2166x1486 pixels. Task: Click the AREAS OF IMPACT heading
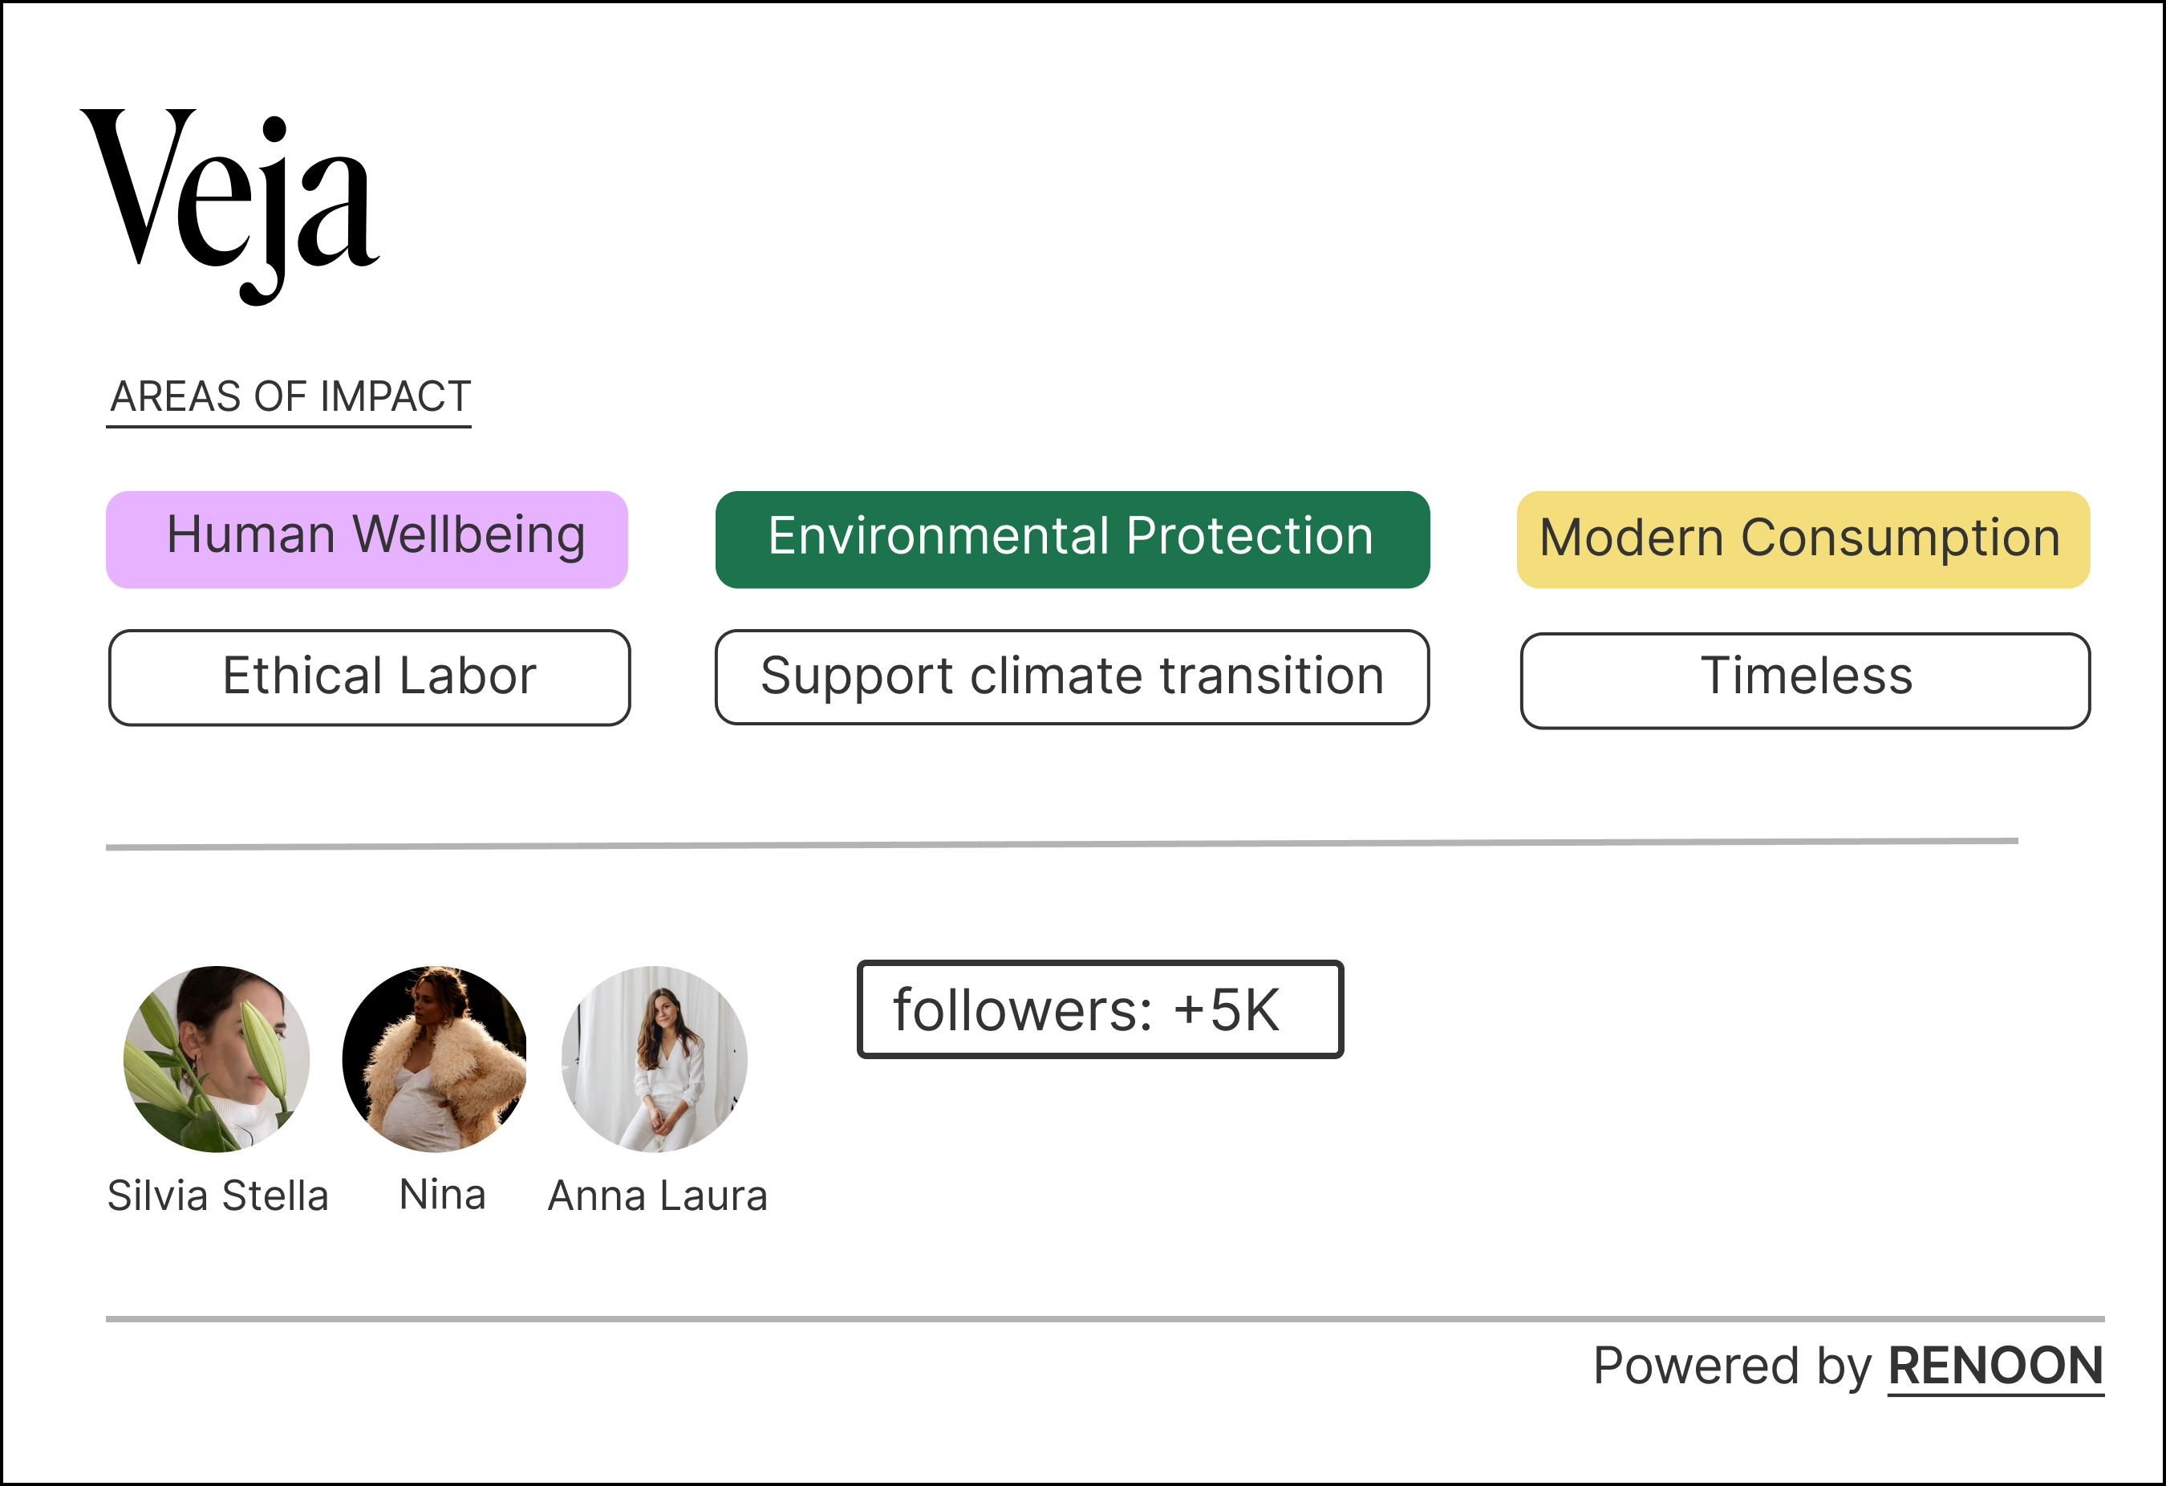[x=289, y=399]
